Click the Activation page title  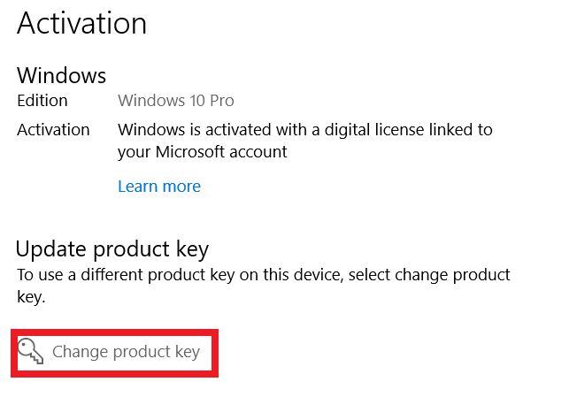tap(81, 23)
